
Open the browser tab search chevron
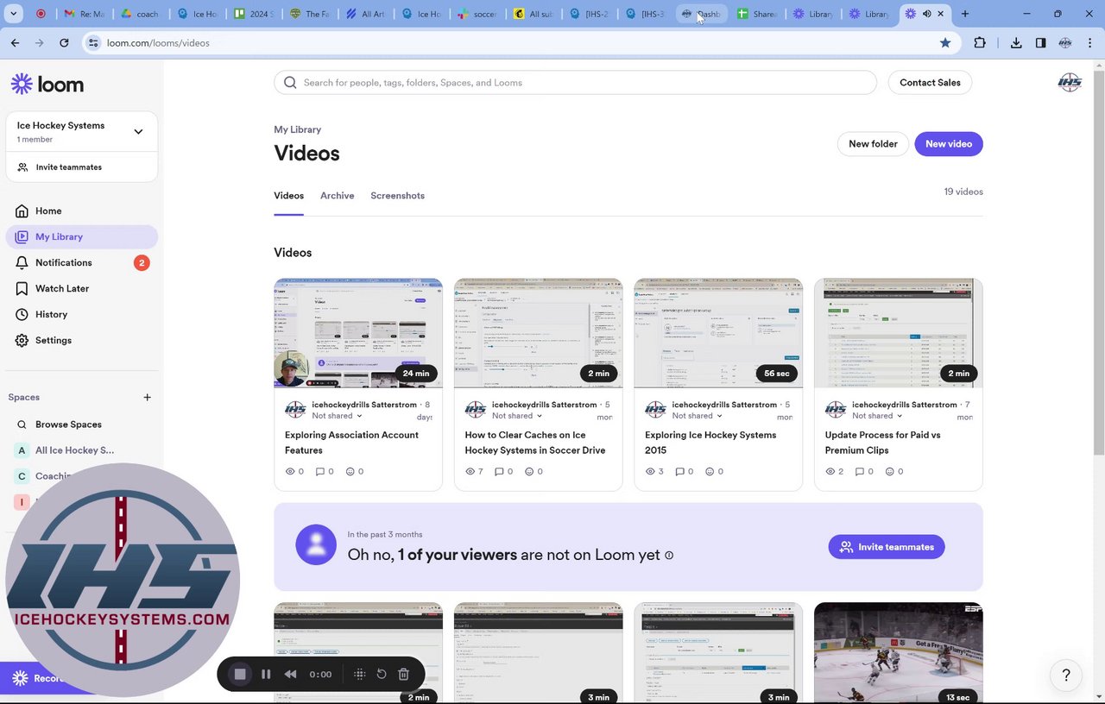click(x=14, y=14)
